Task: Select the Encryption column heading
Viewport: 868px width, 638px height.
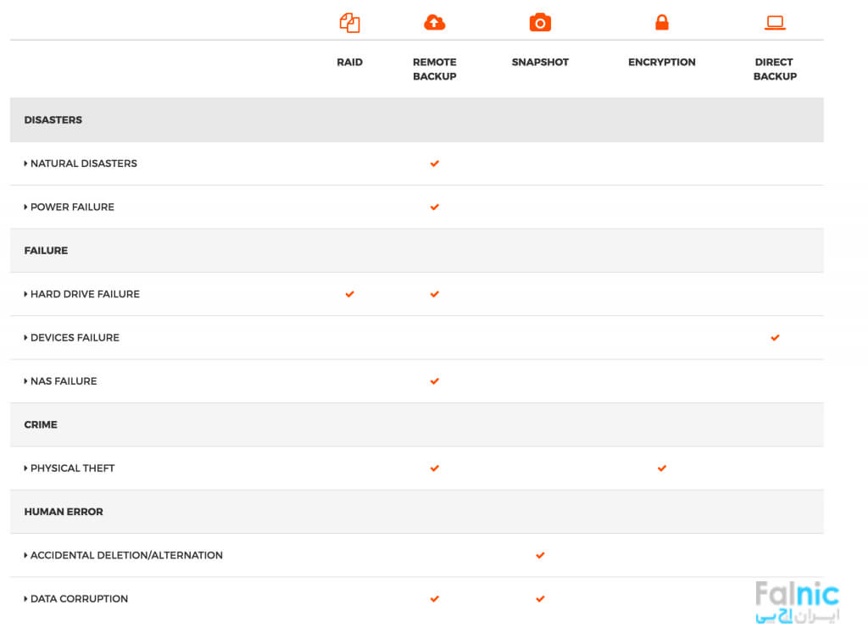Action: (662, 62)
